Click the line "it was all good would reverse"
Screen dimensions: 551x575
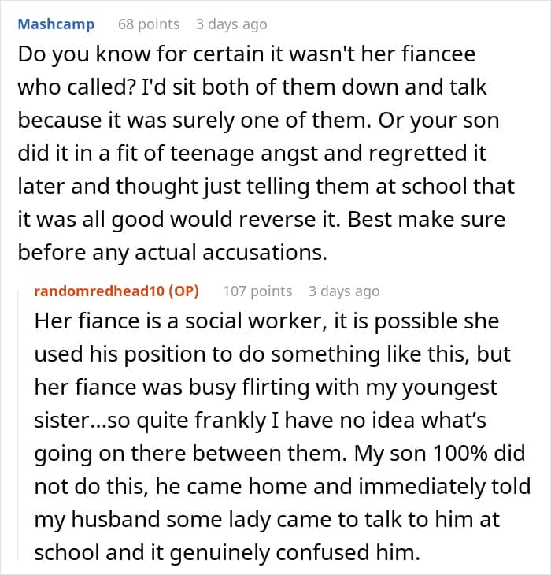(x=264, y=219)
